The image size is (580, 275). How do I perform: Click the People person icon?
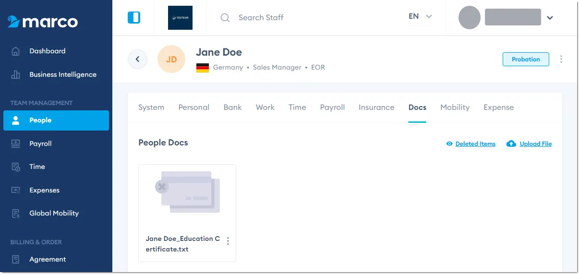[x=16, y=120]
